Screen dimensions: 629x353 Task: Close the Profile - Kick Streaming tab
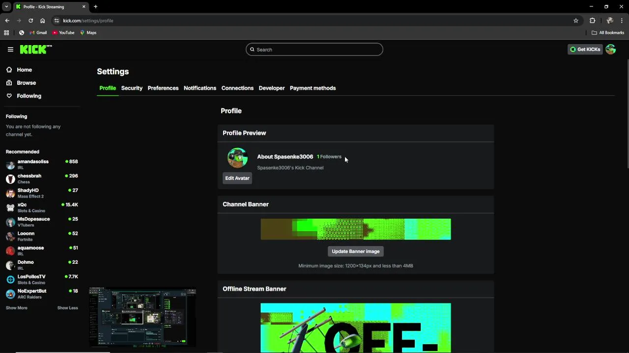click(x=84, y=7)
